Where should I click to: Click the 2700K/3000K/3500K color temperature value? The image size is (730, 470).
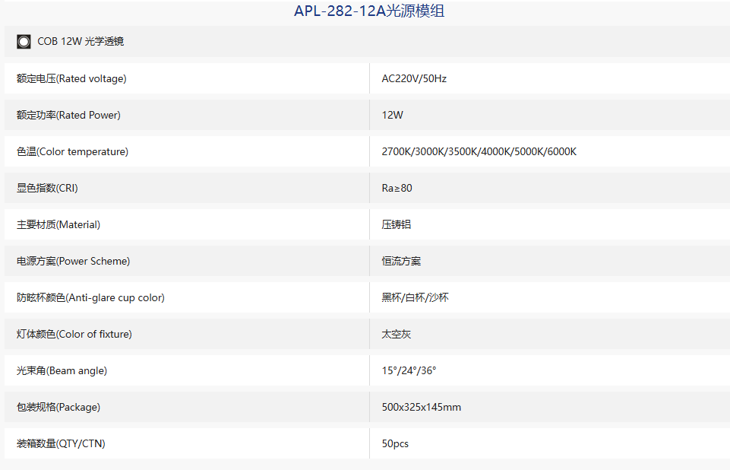click(x=479, y=151)
